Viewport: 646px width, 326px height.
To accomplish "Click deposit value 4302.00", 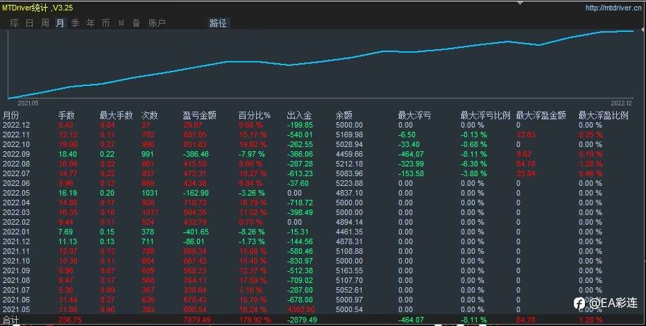I will point(300,309).
